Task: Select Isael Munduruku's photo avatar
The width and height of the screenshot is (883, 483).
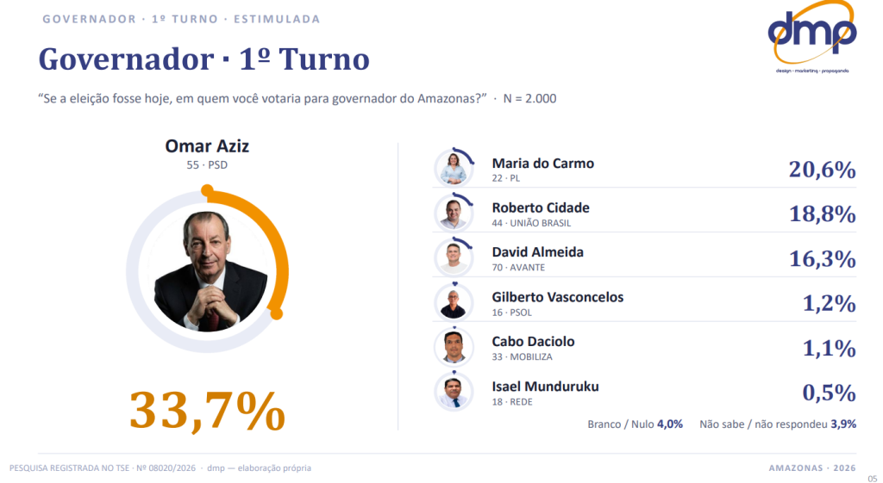Action: point(454,392)
